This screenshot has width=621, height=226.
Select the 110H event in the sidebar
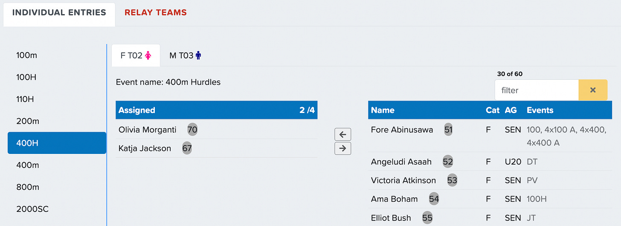tap(57, 99)
